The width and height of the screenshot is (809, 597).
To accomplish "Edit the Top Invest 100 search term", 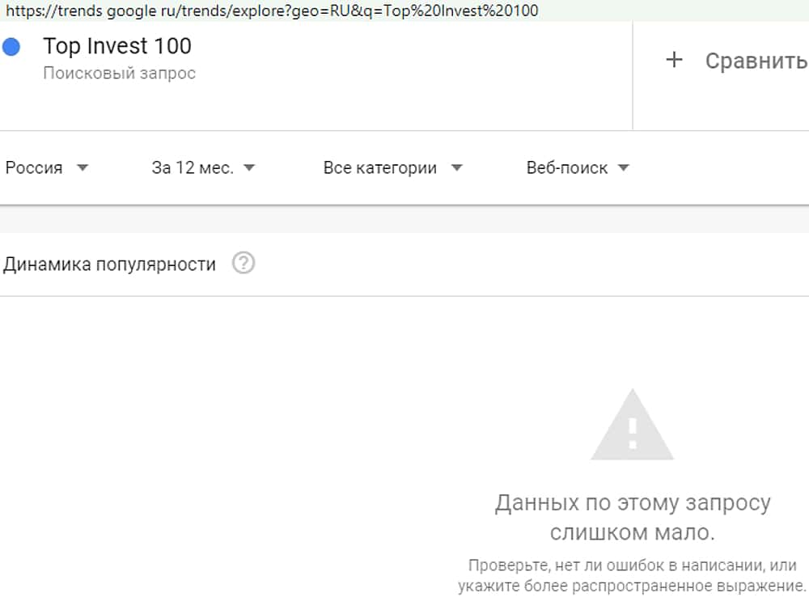I will click(117, 46).
